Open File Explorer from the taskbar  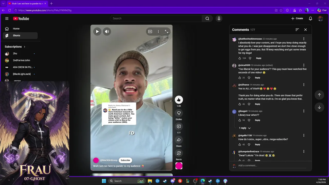[x=150, y=181]
